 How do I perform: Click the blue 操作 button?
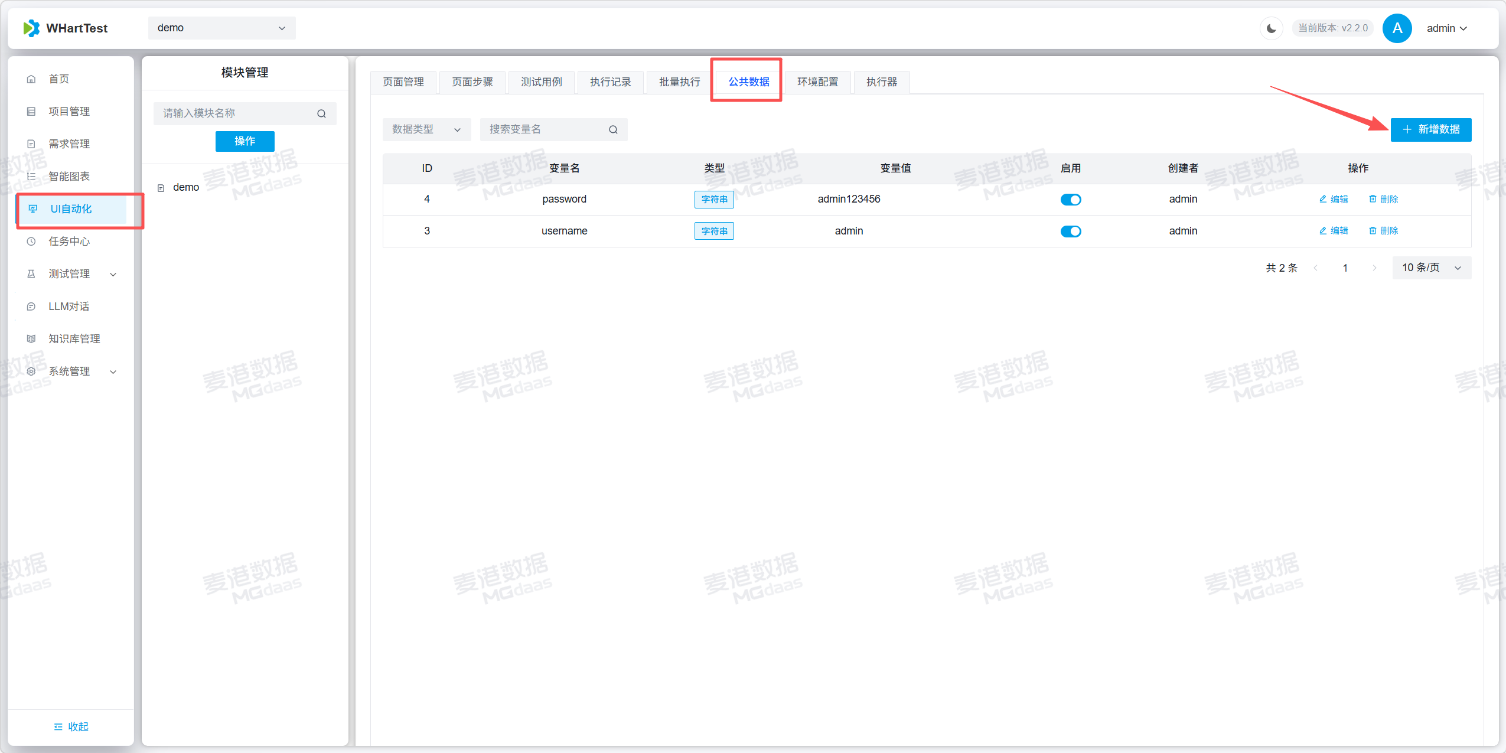pyautogui.click(x=245, y=141)
